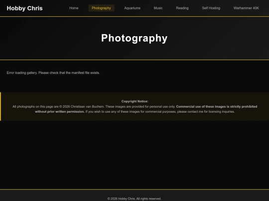
Task: Click the bold 'Commercial use of these images' text
Action: coord(201,107)
